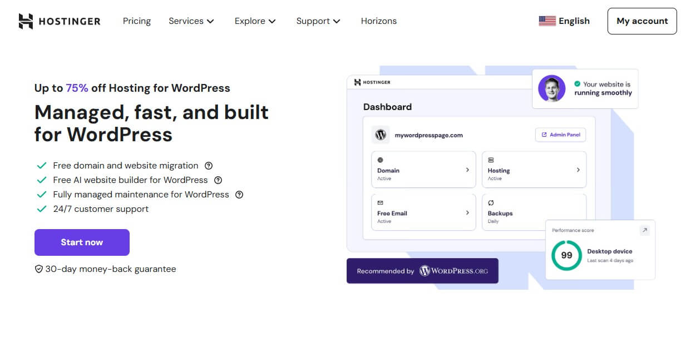Click the checkmark next to 24/7 customer support

(x=41, y=209)
